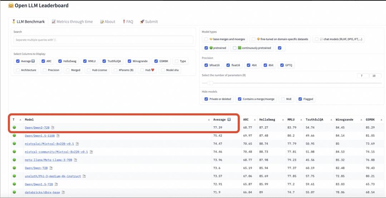Click the model Search input field
Screen dimensions: 386x198
pos(103,40)
